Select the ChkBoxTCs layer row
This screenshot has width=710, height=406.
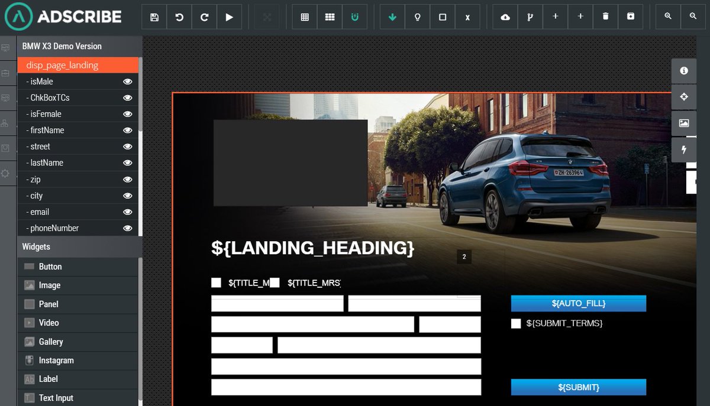(x=78, y=98)
